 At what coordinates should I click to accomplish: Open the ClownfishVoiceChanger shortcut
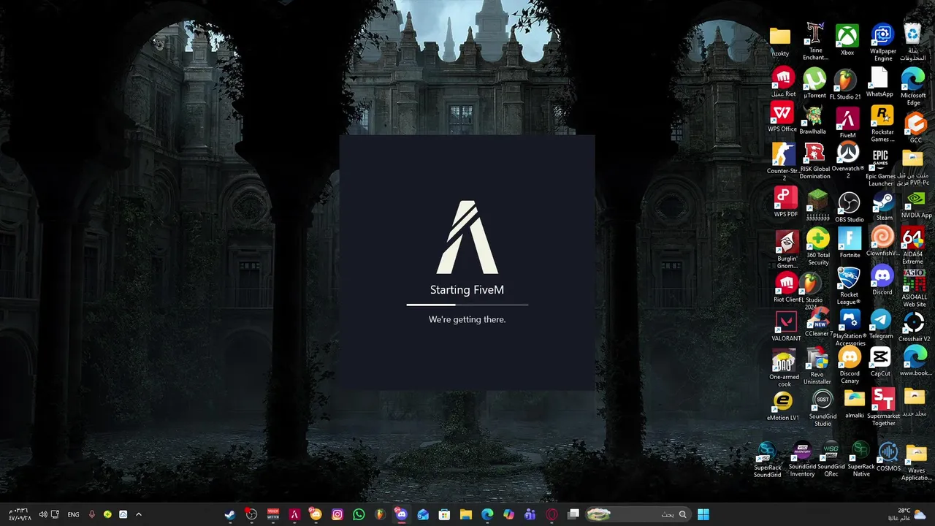click(882, 241)
